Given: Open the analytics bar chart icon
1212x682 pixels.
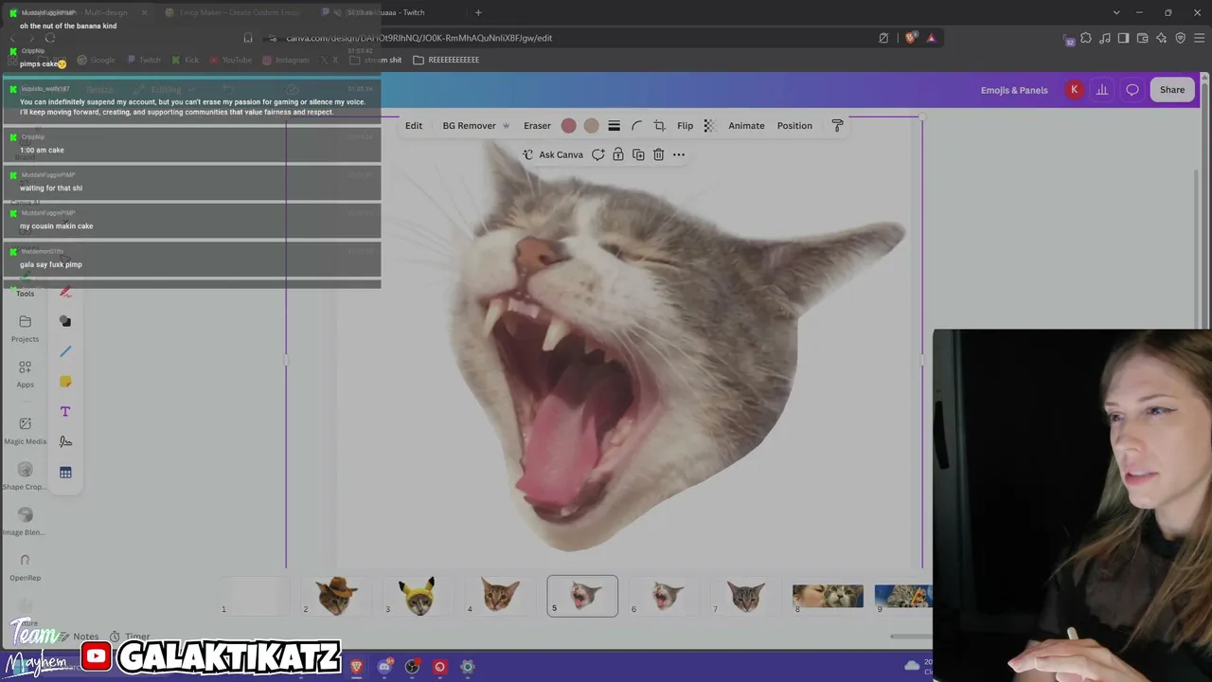Looking at the screenshot, I should click(1102, 90).
